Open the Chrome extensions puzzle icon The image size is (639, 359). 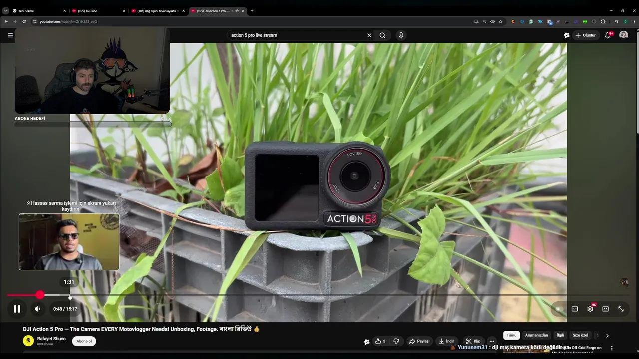pyautogui.click(x=603, y=21)
